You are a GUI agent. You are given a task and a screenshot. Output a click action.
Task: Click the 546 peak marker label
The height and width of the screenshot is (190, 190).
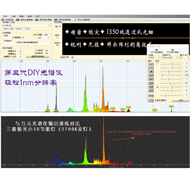tap(86, 111)
